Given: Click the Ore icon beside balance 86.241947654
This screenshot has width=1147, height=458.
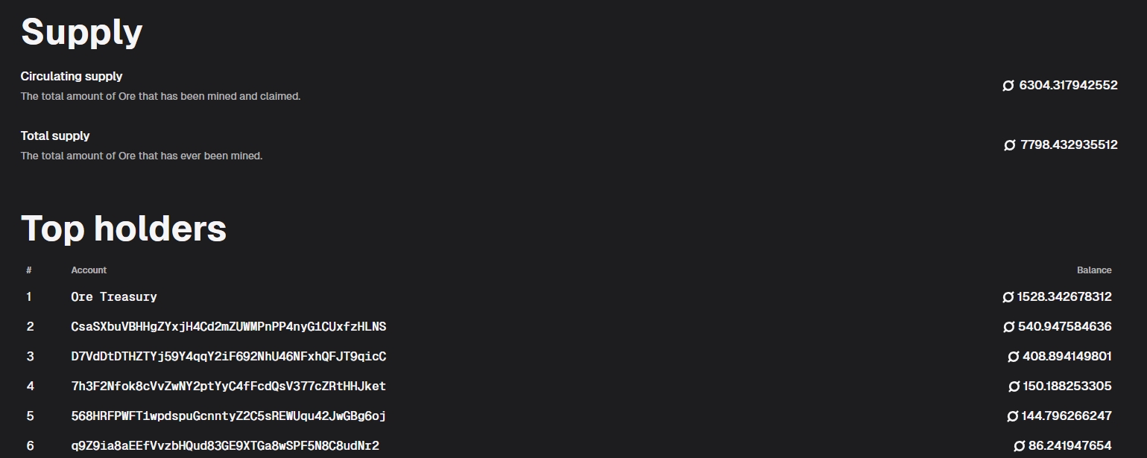Looking at the screenshot, I should 1020,446.
